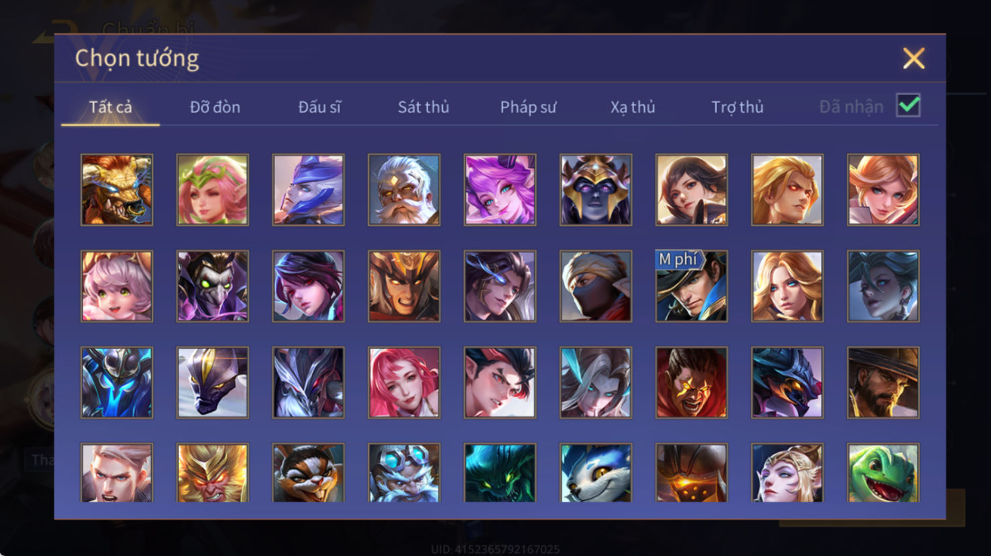Screen dimensions: 991x556
Task: Select the masked ninja hero portrait
Action: click(596, 286)
